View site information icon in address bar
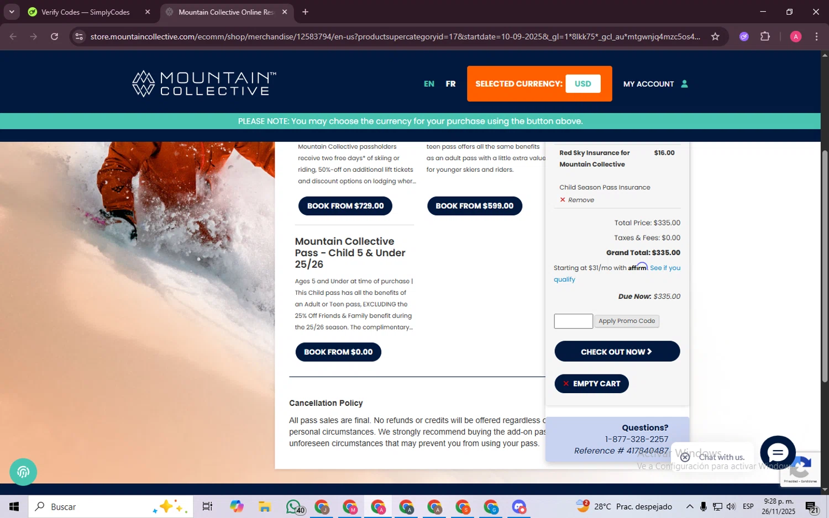Screen dimensions: 829x518 79,36
